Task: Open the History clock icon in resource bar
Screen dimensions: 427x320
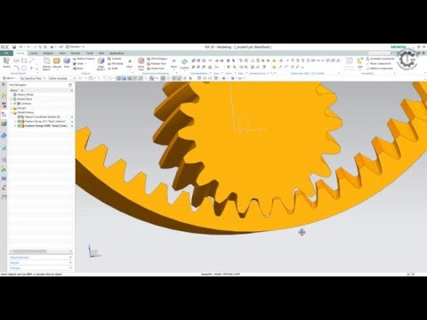Action: click(4, 160)
